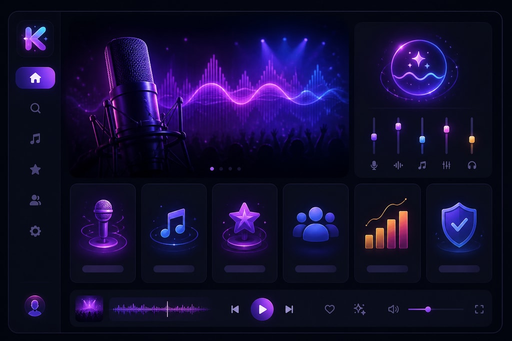Select the headphones icon under mixer
The height and width of the screenshot is (341, 512).
tap(472, 165)
